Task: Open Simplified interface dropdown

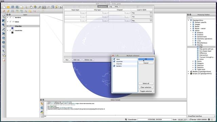Action: [201, 116]
